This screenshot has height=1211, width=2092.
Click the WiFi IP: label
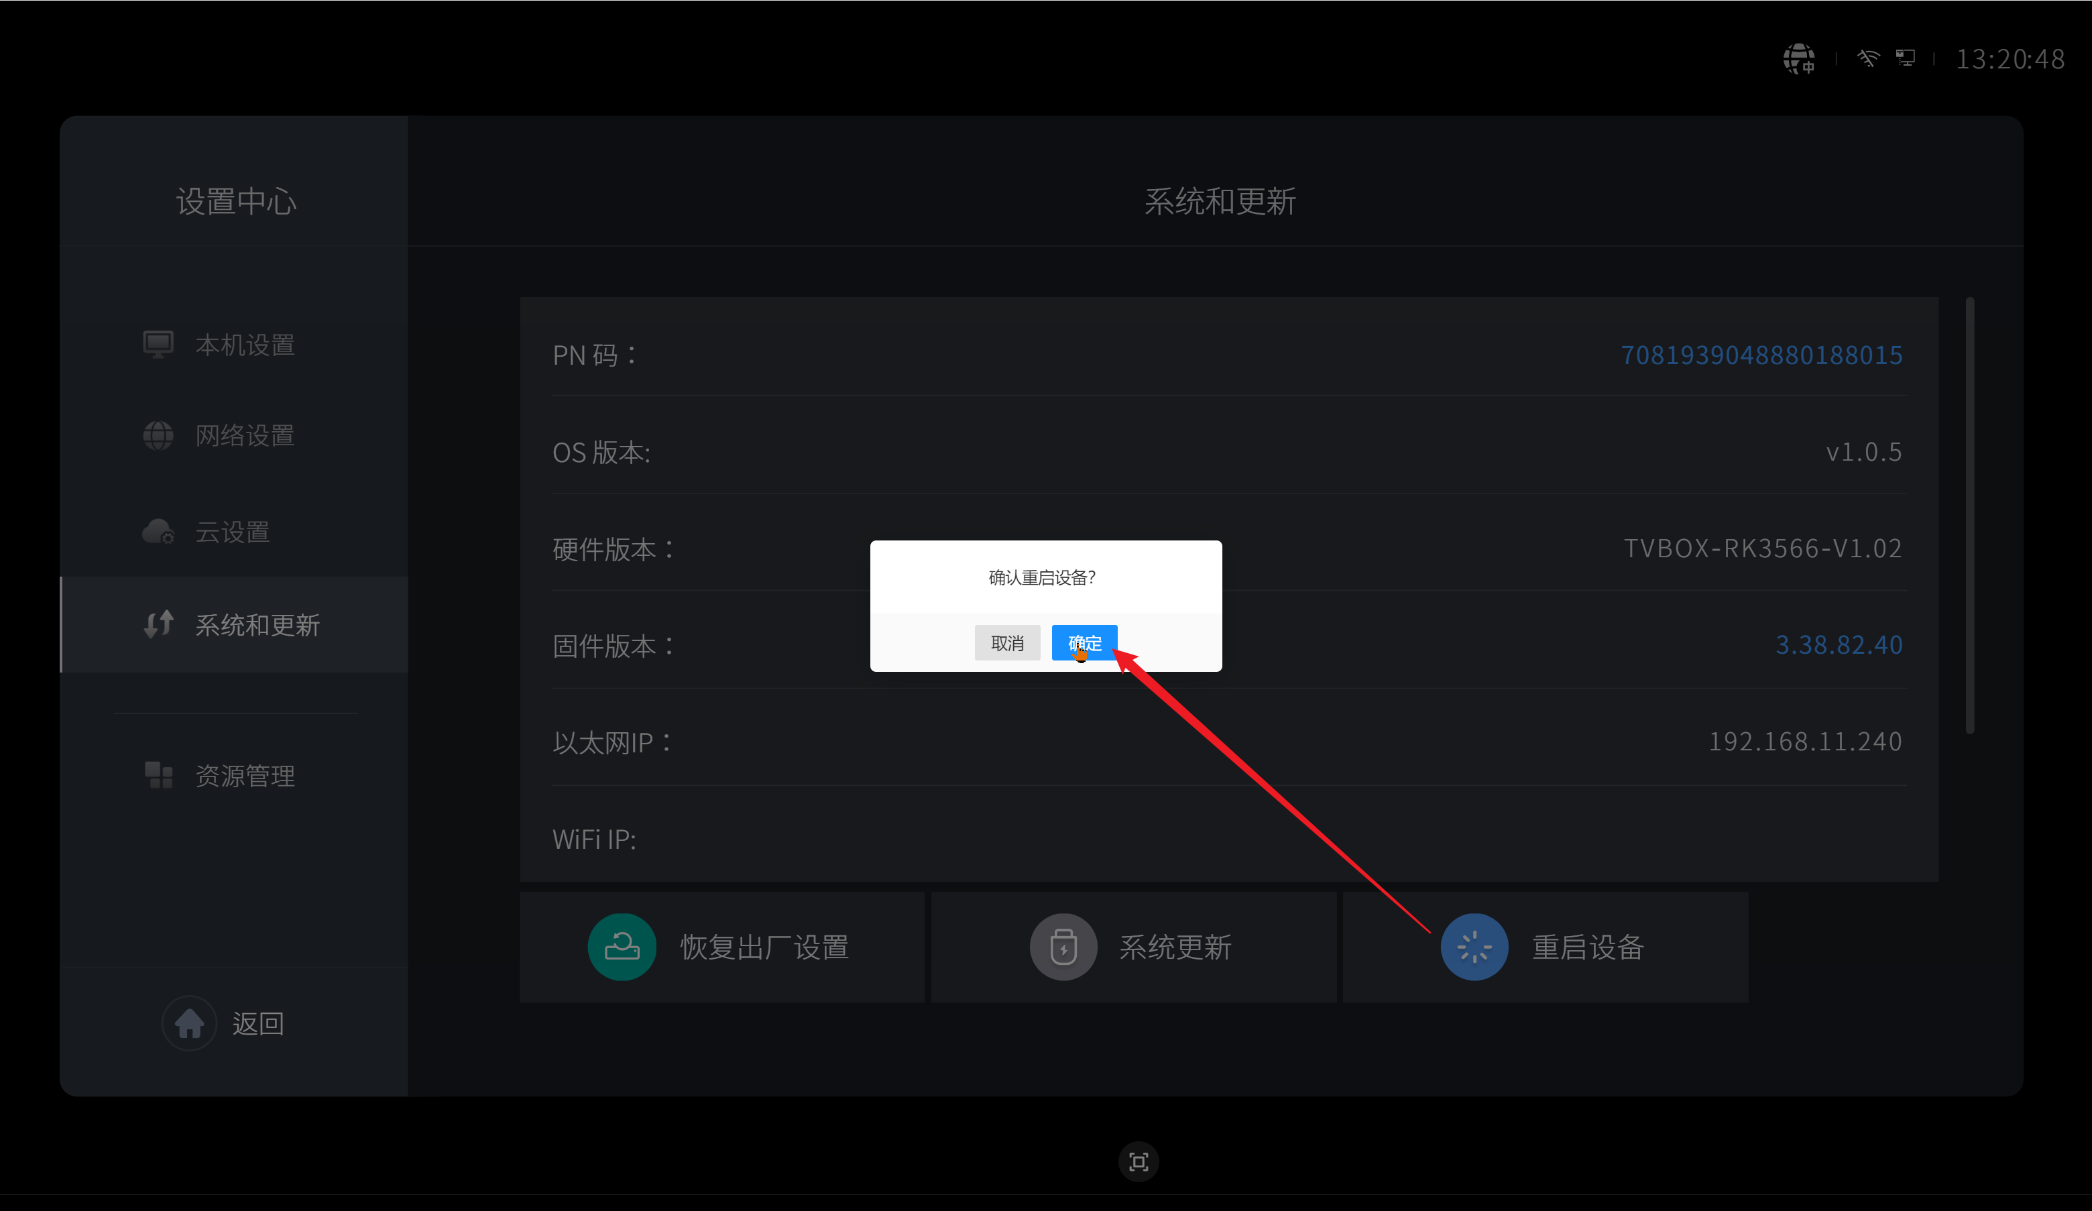594,840
